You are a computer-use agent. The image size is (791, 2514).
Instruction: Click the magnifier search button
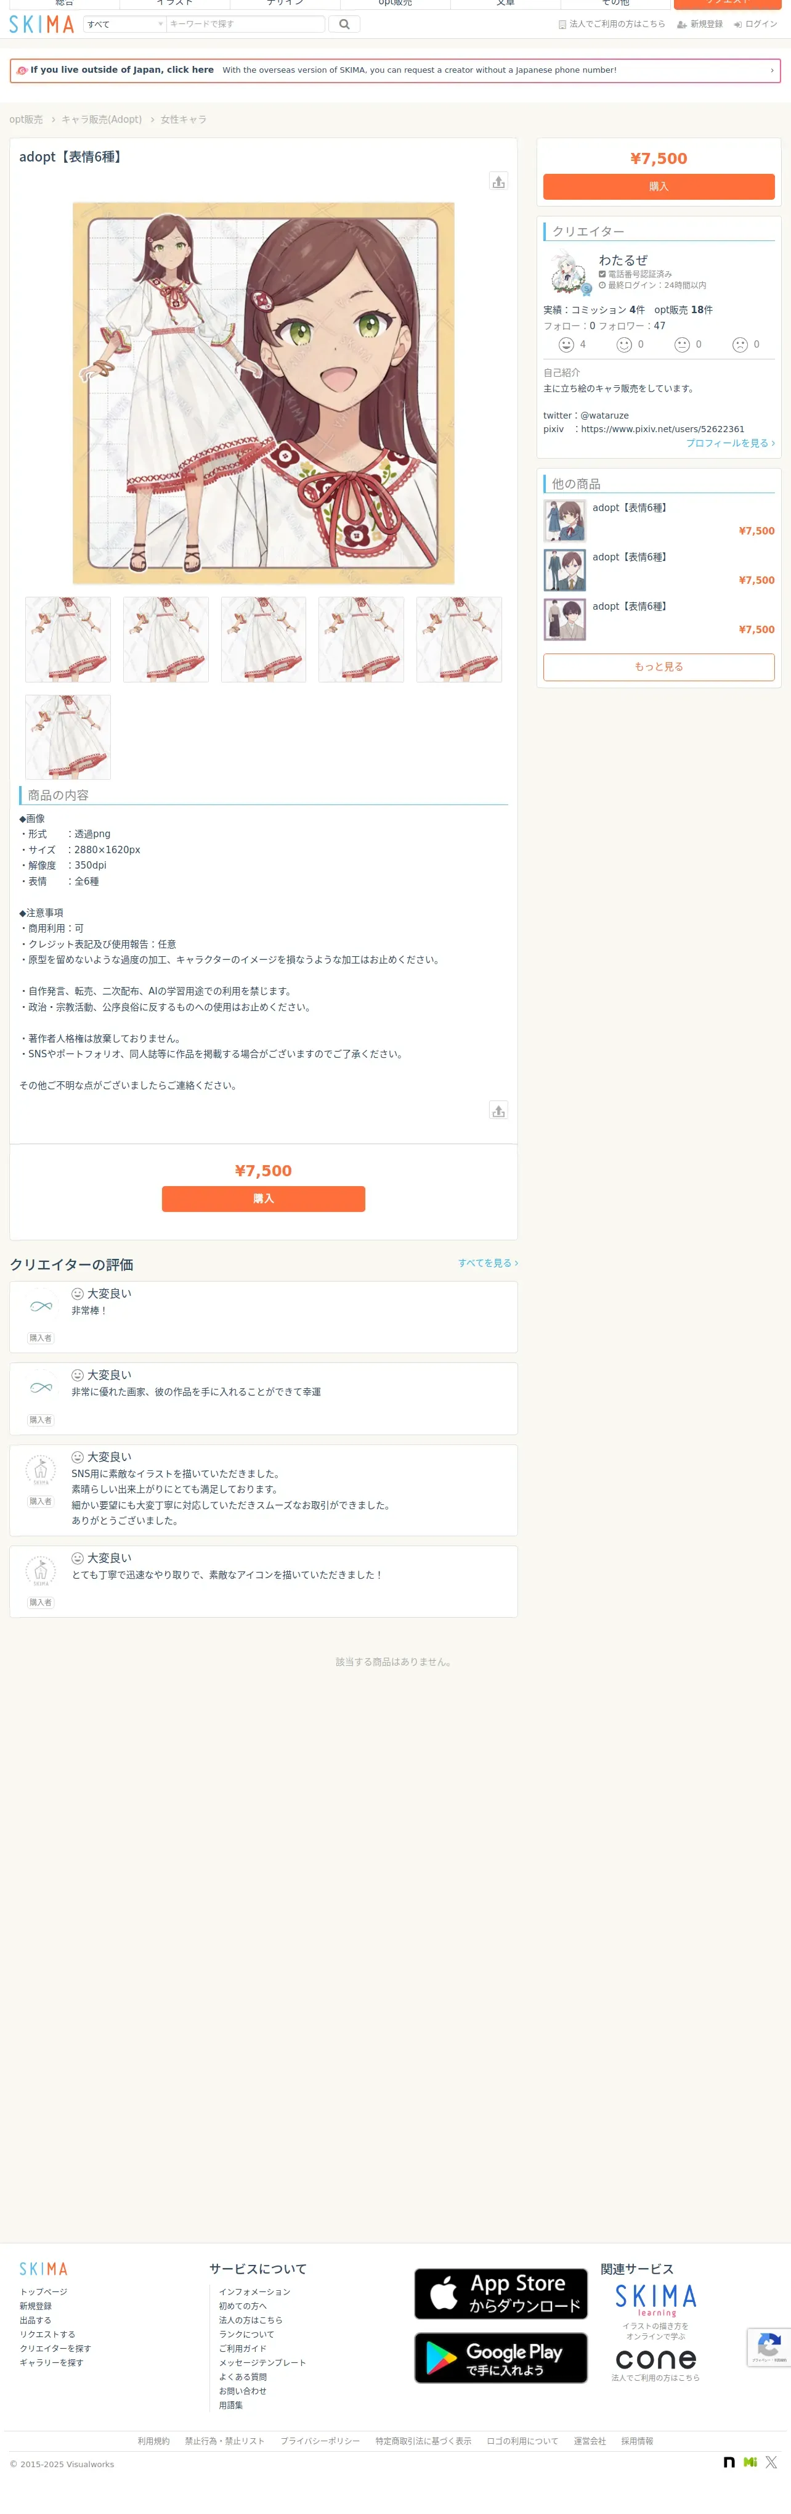tap(344, 25)
